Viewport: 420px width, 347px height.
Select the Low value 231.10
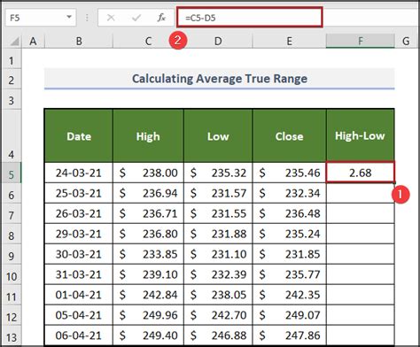(x=218, y=254)
